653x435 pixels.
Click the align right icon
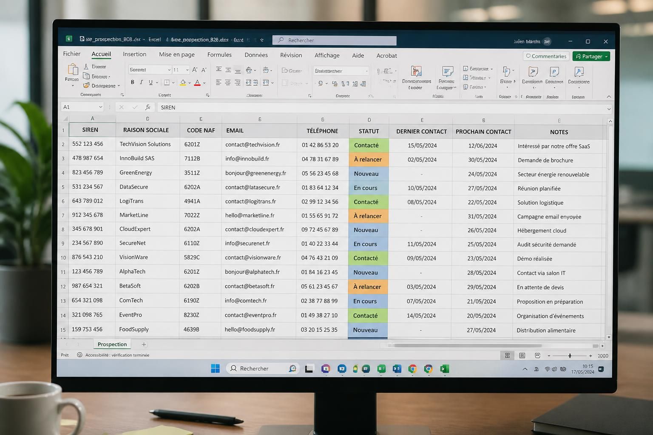point(237,82)
